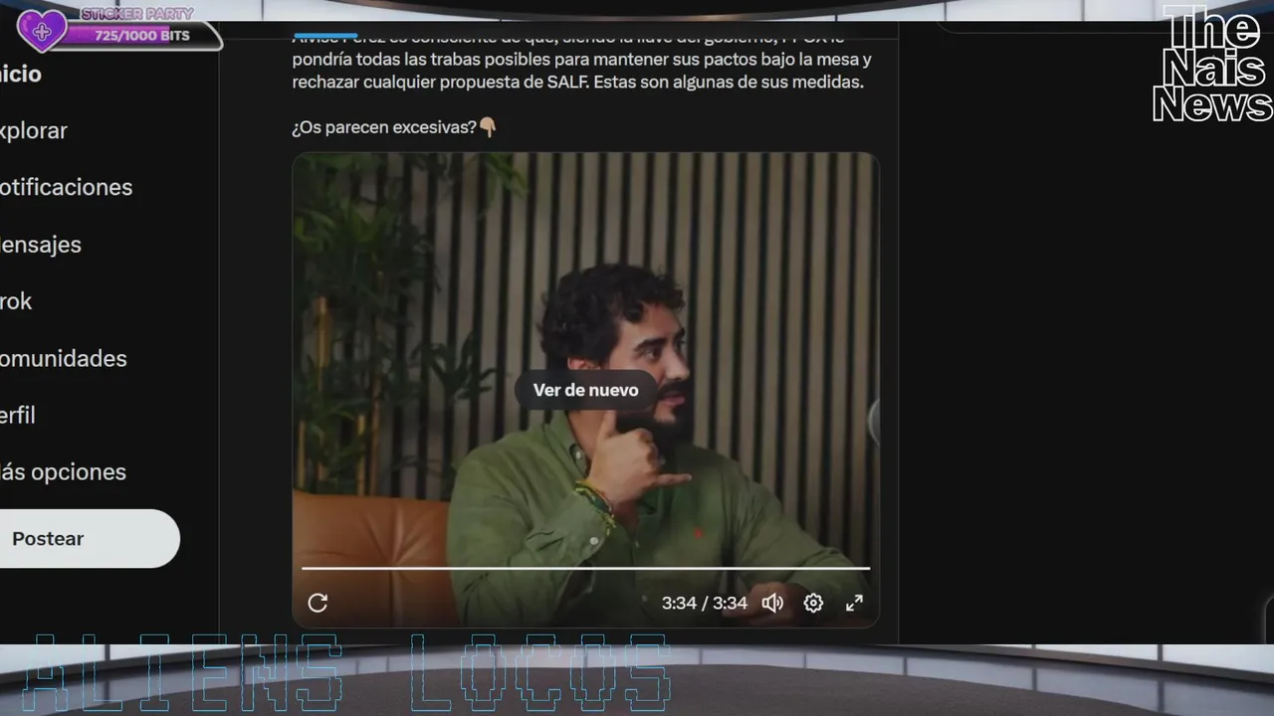This screenshot has height=716, width=1274.
Task: Click the video thumbnail of the man in green shirt
Action: [585, 390]
